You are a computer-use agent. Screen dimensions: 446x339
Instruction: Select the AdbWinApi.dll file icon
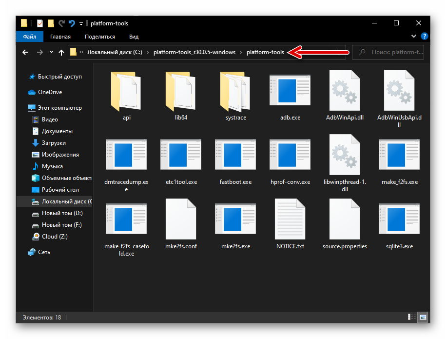pos(345,92)
